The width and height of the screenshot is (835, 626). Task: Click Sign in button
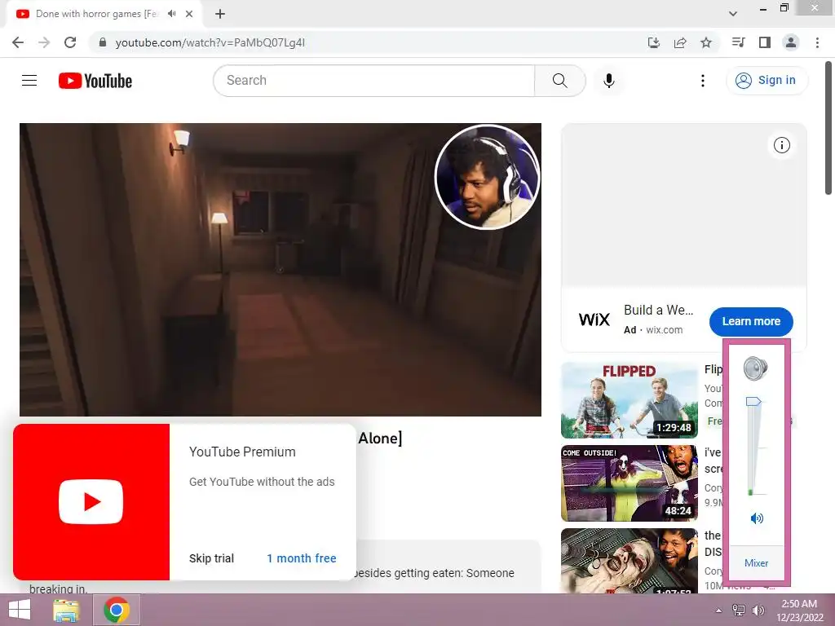pos(767,81)
